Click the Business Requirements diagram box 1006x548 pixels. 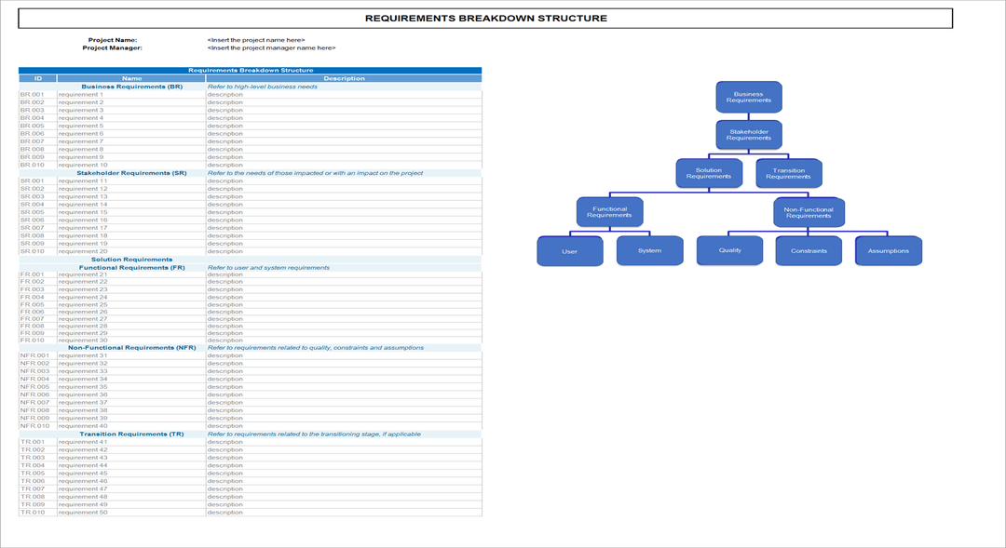click(748, 97)
